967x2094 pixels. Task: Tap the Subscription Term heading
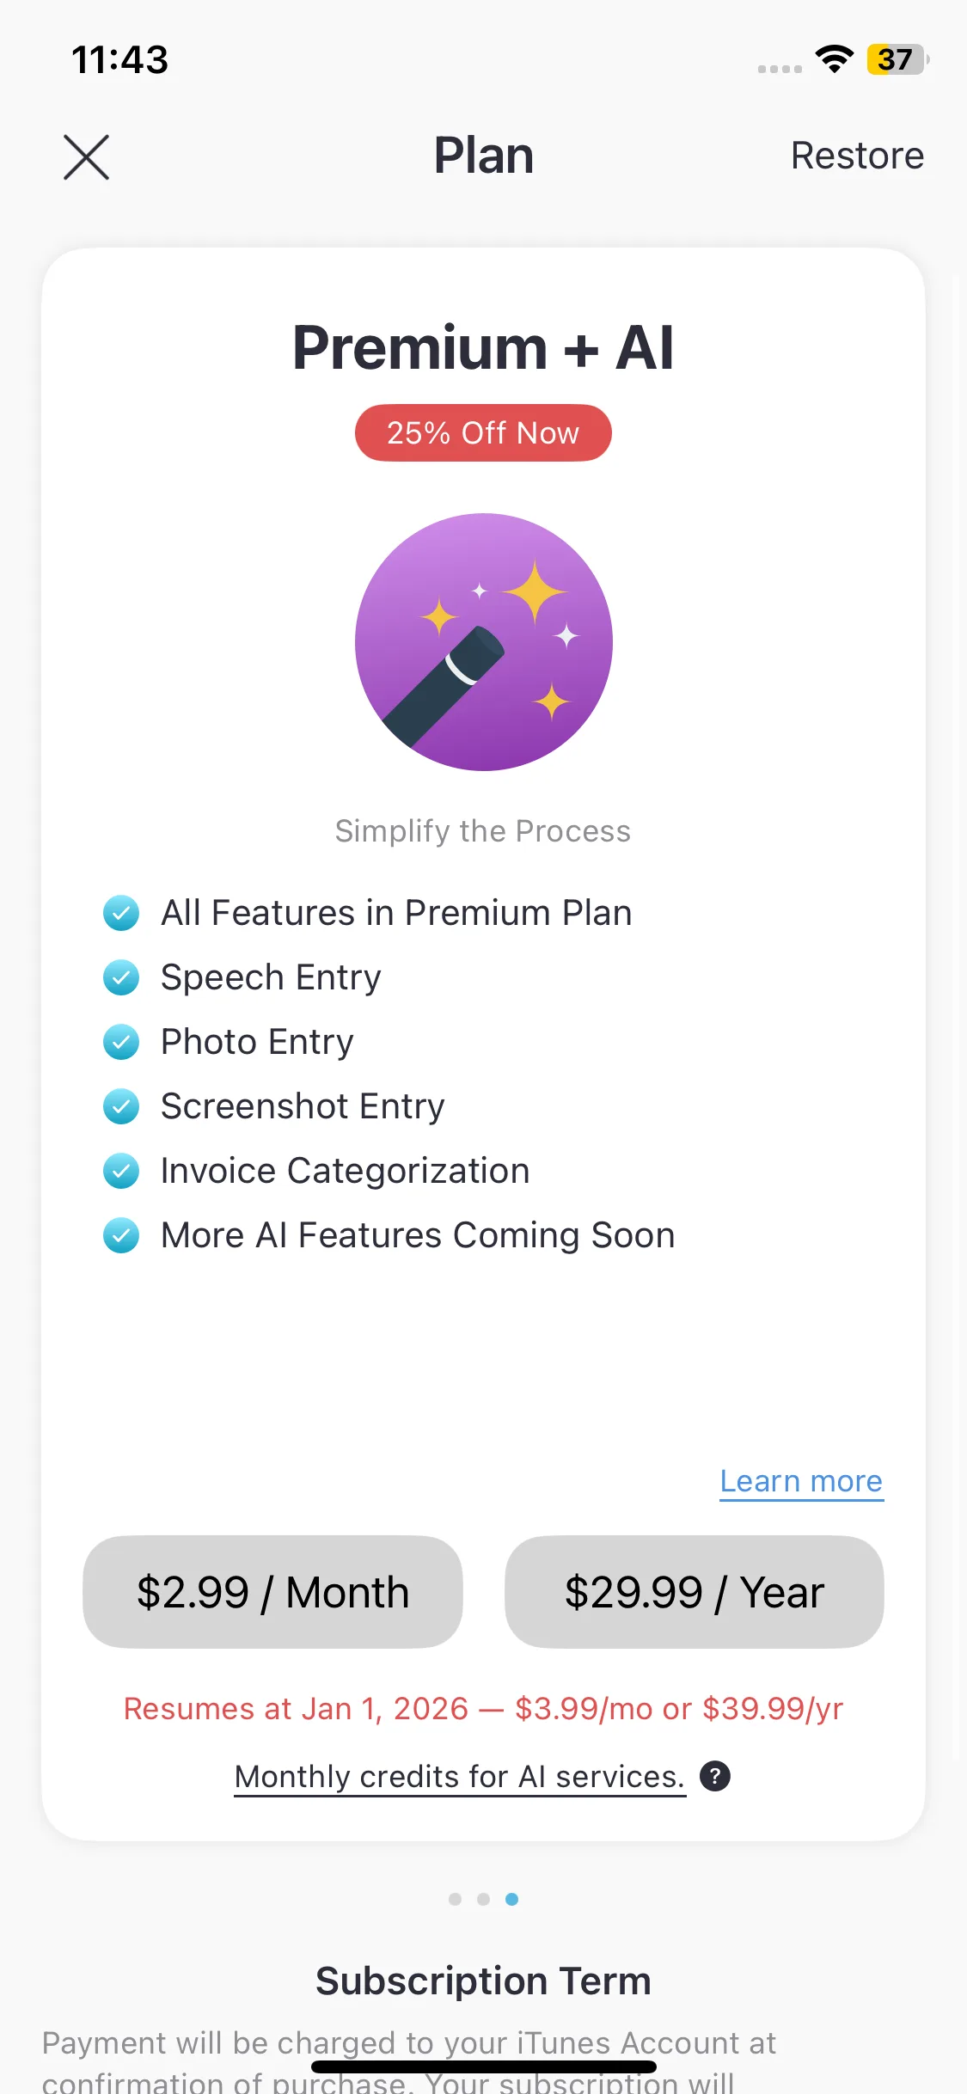483,1981
